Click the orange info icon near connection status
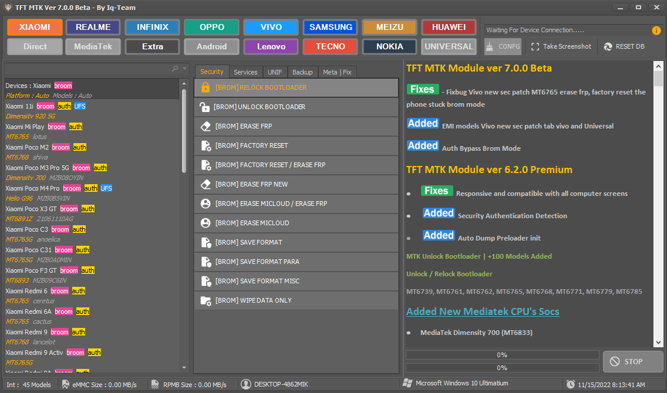Viewport: 667px width, 393px height. (656, 30)
